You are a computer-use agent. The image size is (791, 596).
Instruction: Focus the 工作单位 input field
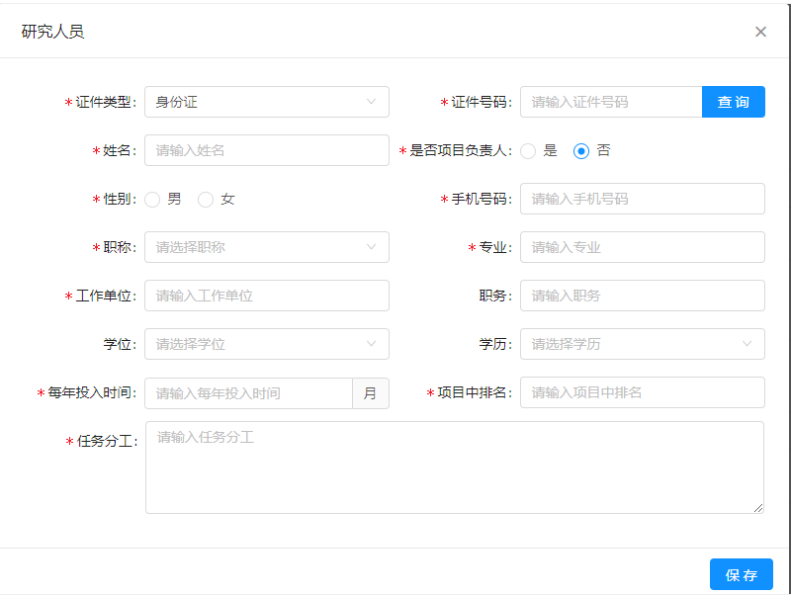click(267, 296)
